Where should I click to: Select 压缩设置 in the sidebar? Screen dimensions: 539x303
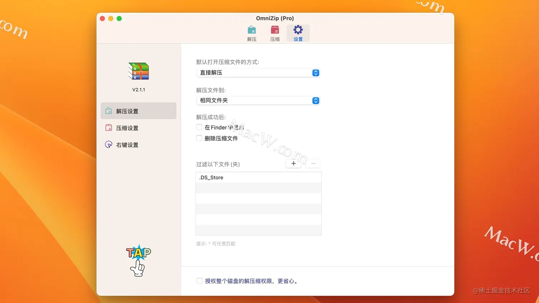(x=138, y=128)
